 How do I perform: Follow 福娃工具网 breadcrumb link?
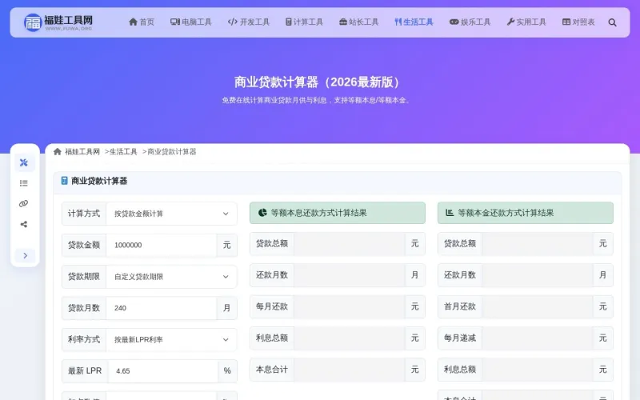(82, 152)
